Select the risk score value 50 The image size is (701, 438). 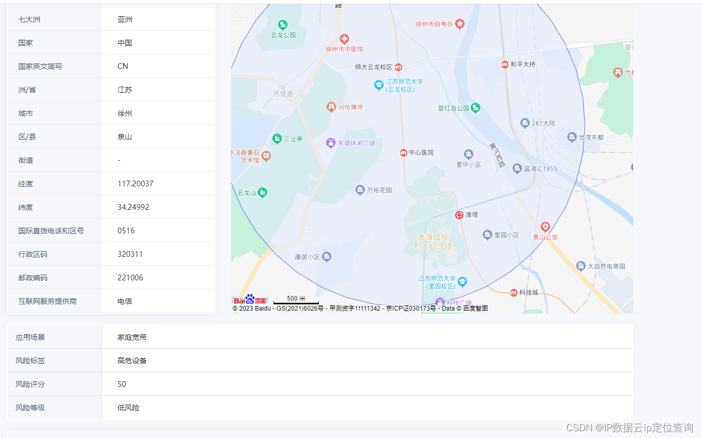click(x=122, y=384)
